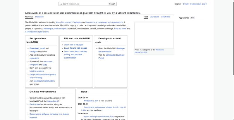This screenshot has height=120, width=234.
Task: Open the View source tab
Action: click(154, 17)
